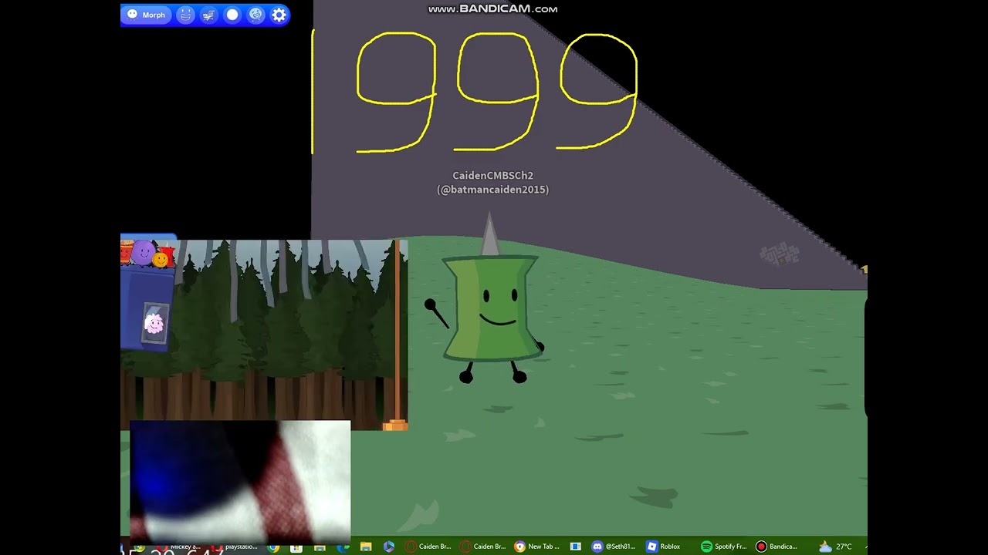The width and height of the screenshot is (988, 555).
Task: Open File Explorer folder icon in taskbar
Action: 366,547
